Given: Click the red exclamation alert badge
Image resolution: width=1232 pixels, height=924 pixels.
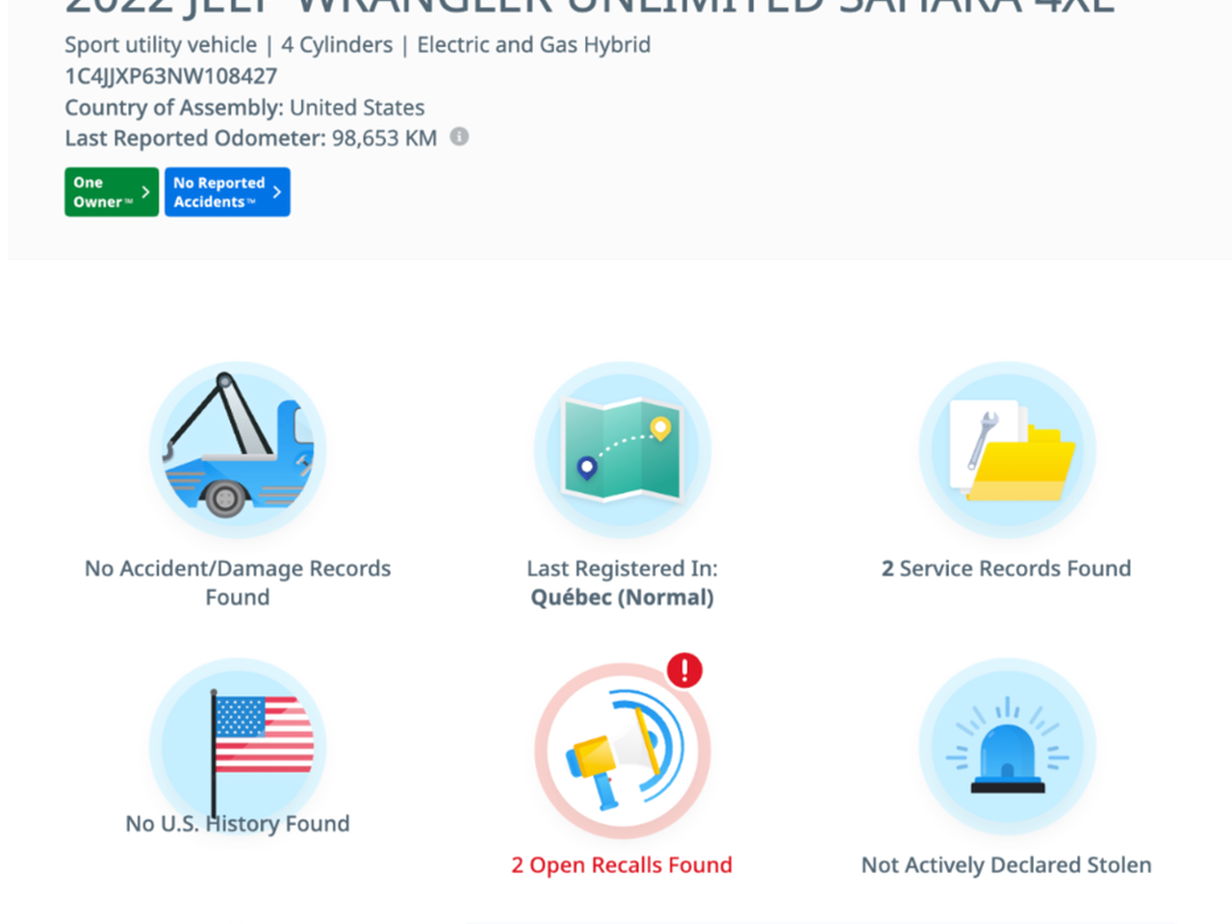Looking at the screenshot, I should pos(684,670).
